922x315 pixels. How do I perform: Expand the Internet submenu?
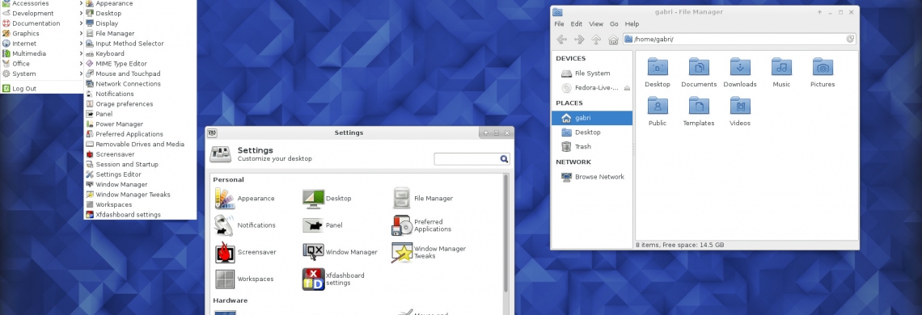(x=41, y=44)
